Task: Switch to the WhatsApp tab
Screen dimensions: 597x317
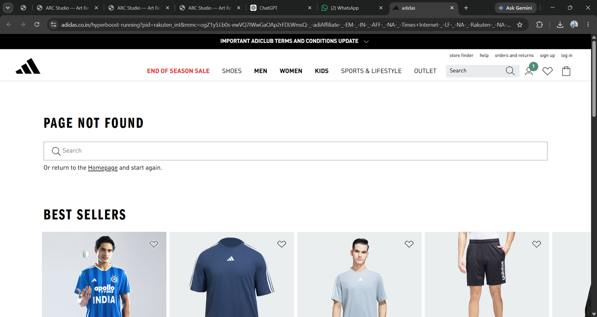Action: pyautogui.click(x=352, y=8)
